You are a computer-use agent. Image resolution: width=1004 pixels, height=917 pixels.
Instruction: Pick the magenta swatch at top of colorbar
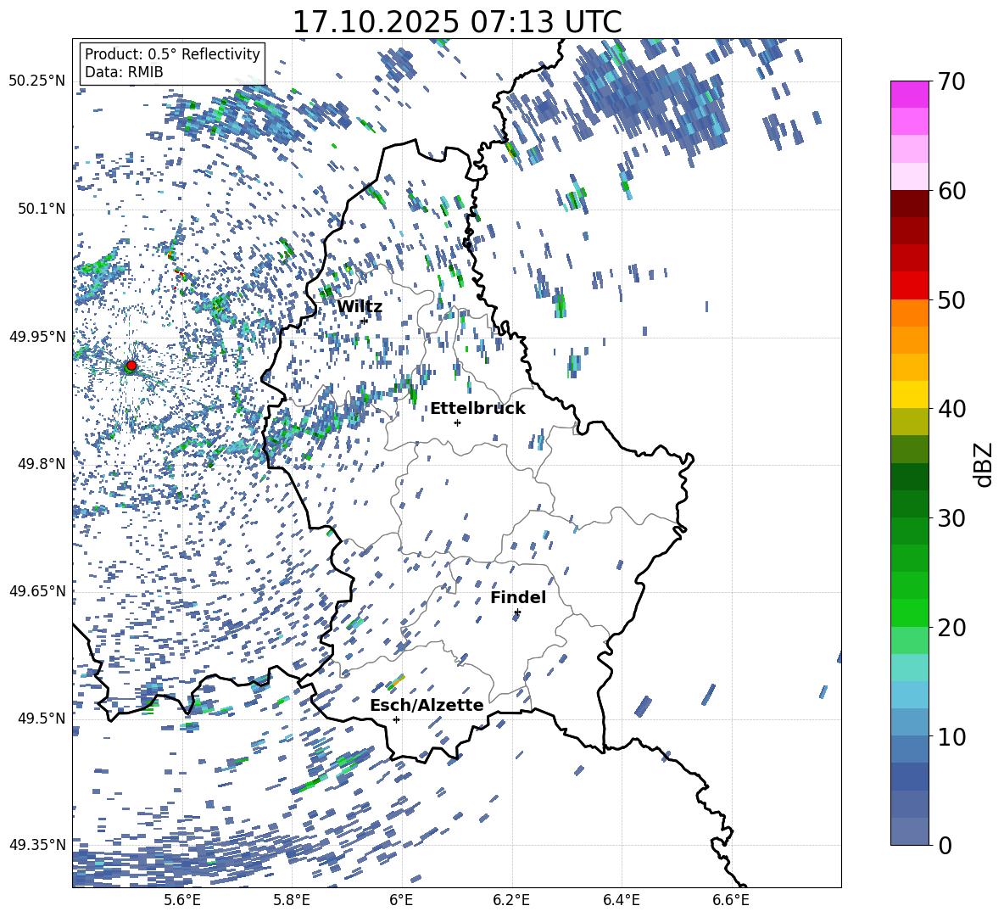[909, 94]
